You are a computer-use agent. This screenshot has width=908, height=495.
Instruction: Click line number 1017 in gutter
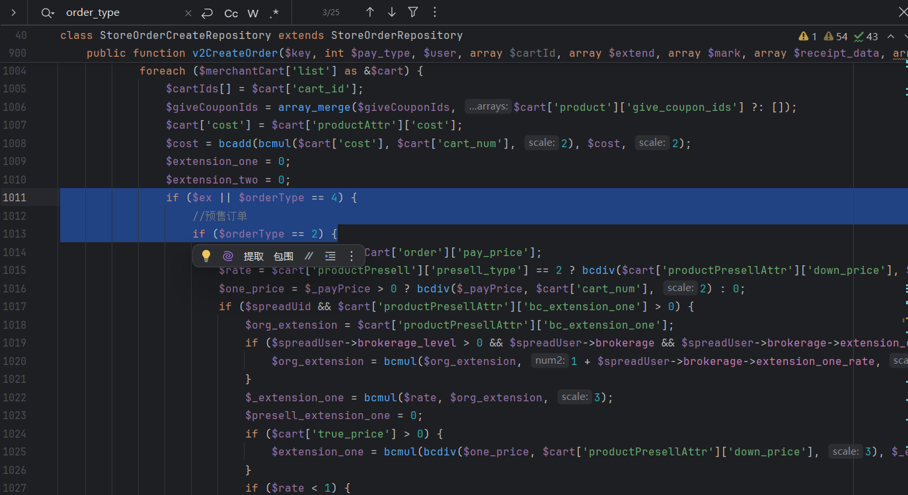(x=15, y=306)
